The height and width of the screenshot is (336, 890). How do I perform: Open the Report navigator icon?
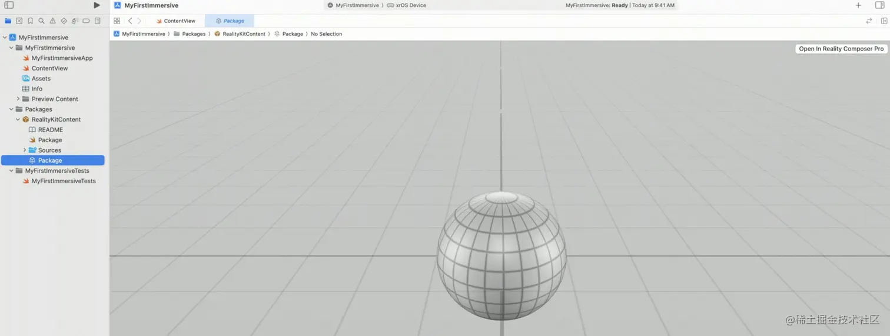[x=97, y=21]
